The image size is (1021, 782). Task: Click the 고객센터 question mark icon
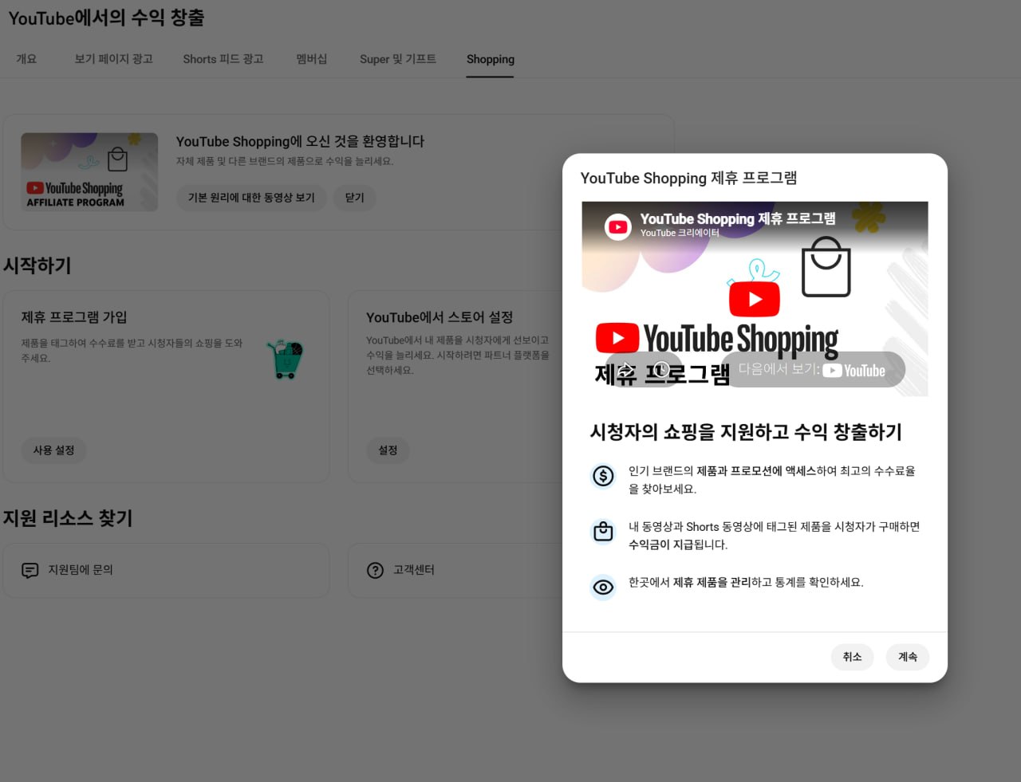375,571
